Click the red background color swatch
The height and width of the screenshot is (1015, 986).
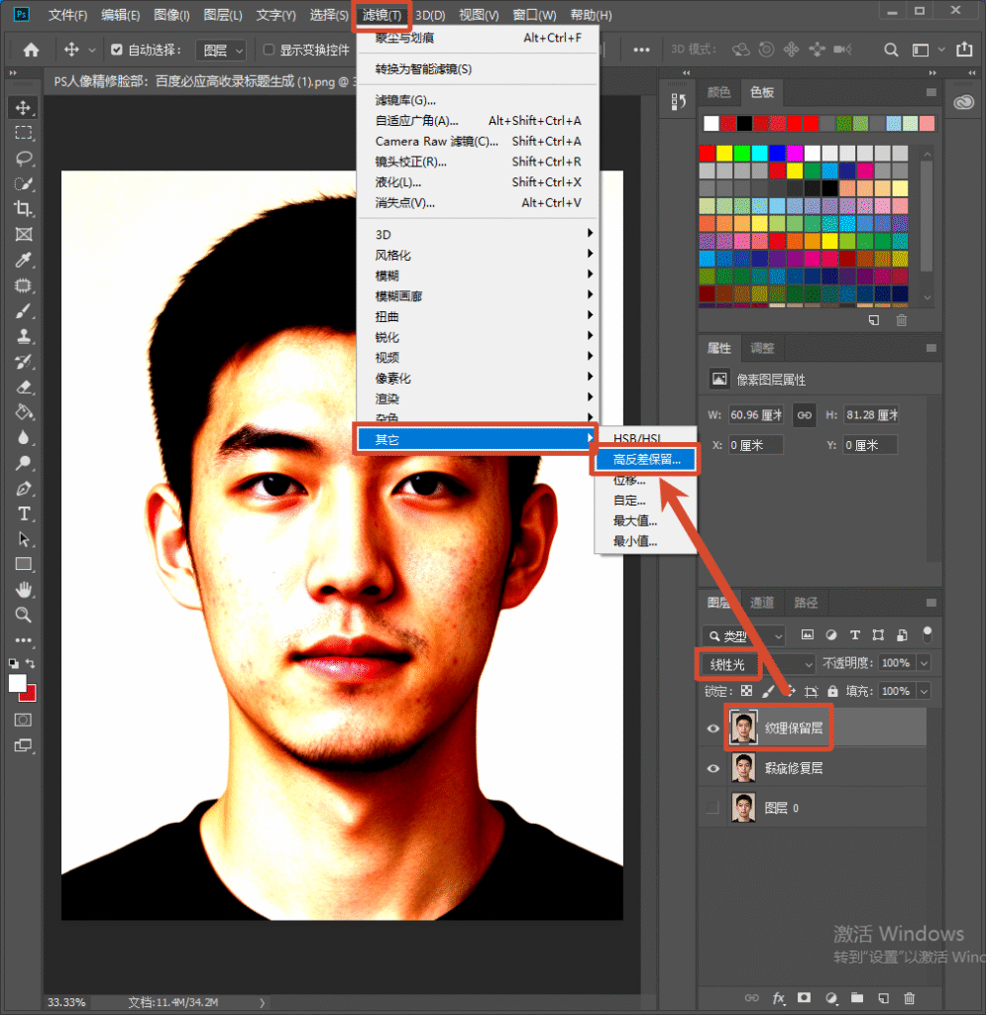click(30, 695)
